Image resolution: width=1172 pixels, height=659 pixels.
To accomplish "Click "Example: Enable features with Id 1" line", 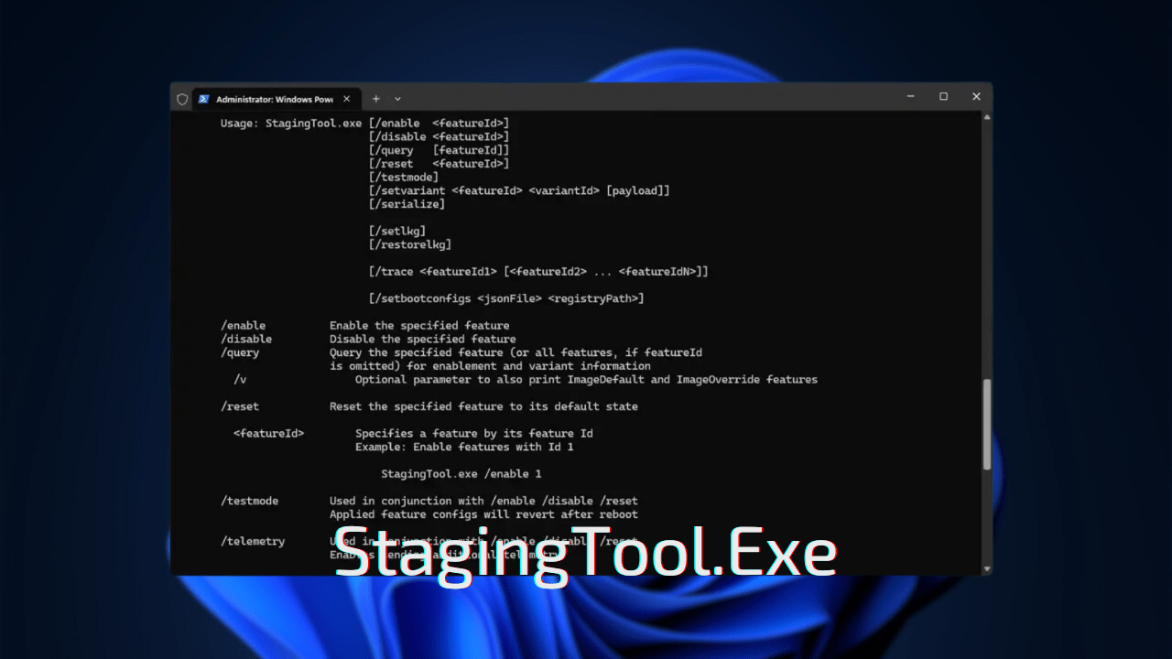I will pos(464,447).
